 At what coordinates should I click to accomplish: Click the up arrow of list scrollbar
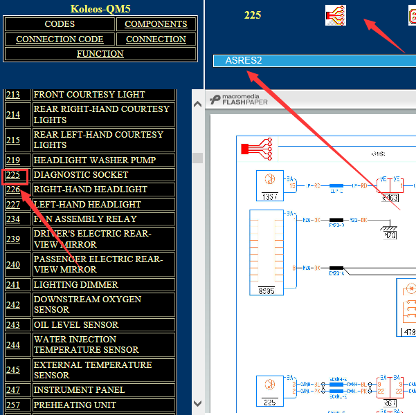(197, 104)
